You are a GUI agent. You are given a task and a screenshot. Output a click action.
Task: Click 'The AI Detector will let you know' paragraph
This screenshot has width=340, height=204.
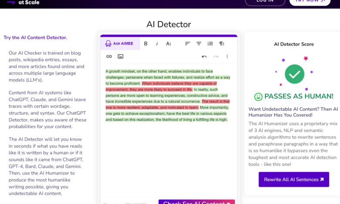46,166
